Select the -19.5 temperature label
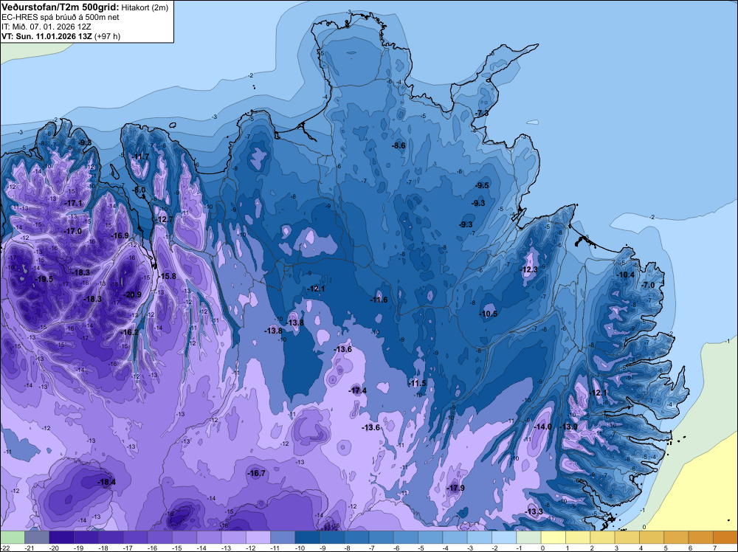738x552 pixels. click(x=44, y=279)
